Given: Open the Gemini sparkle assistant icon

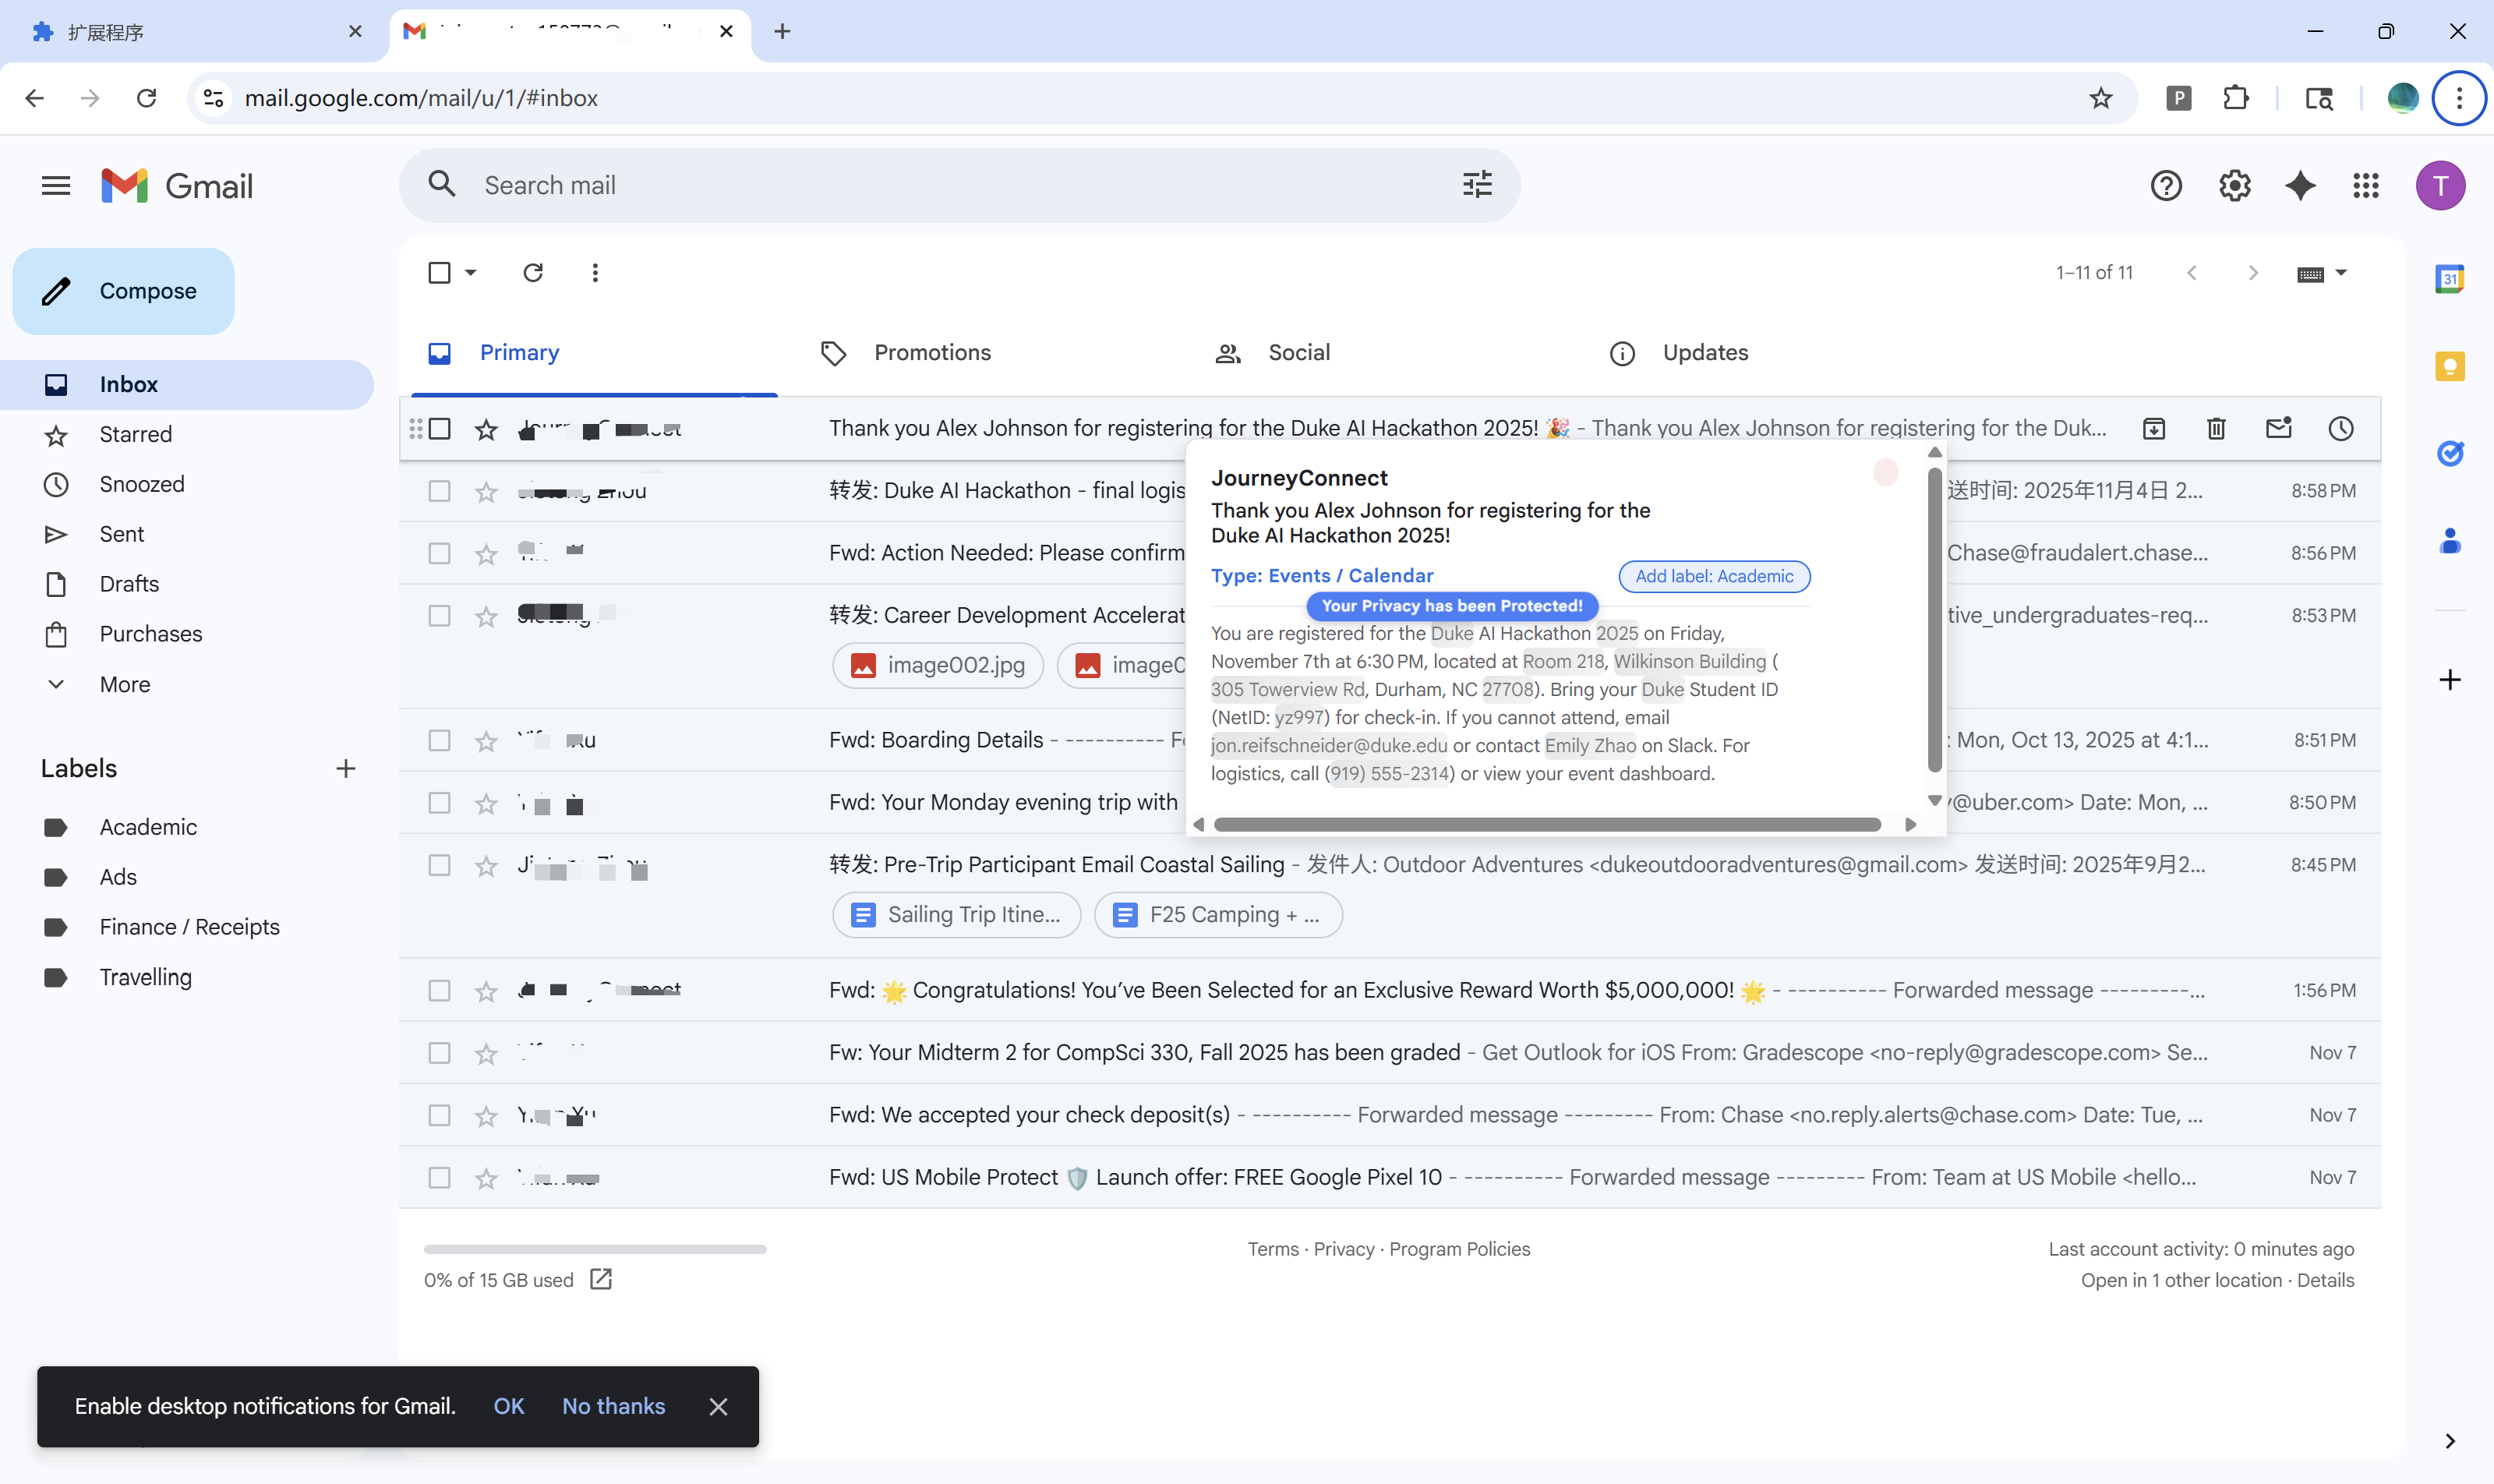Looking at the screenshot, I should tap(2300, 186).
